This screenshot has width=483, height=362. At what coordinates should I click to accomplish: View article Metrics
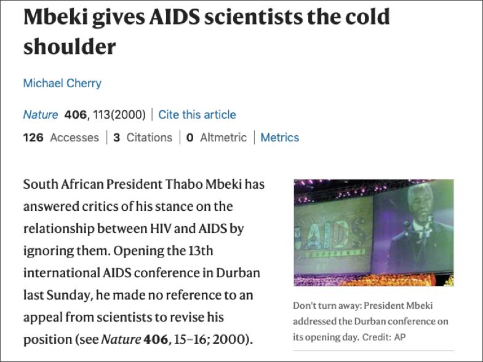pyautogui.click(x=280, y=137)
